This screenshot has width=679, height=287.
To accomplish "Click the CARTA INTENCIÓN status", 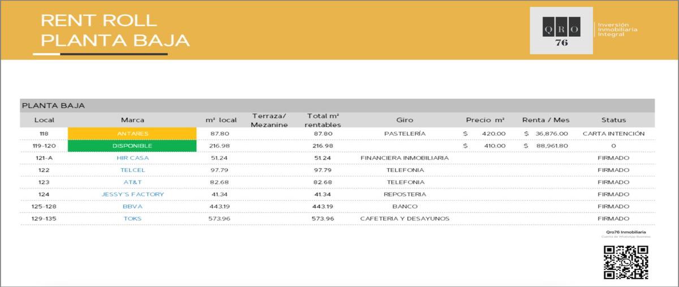I will 613,134.
